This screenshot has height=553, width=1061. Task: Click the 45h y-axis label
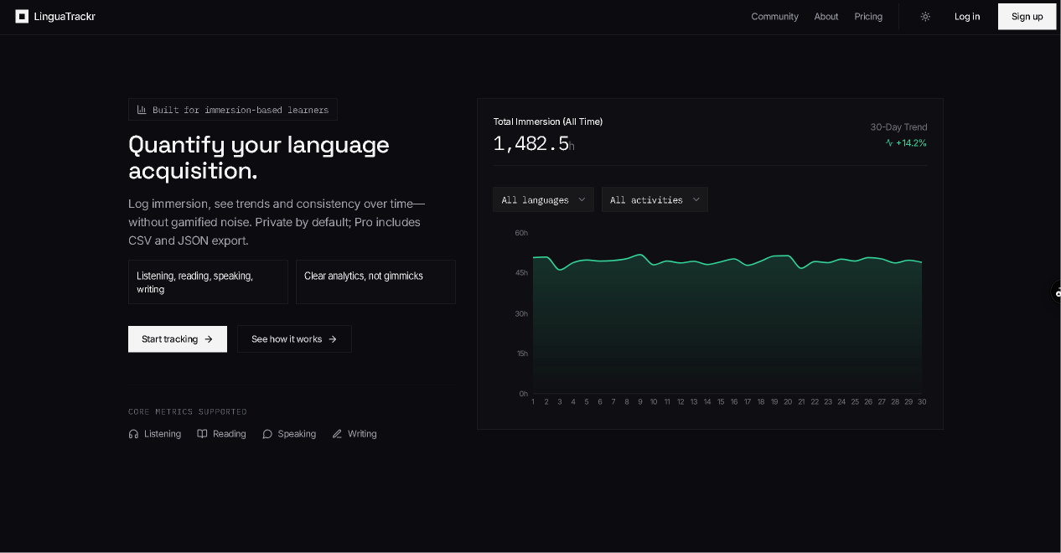pyautogui.click(x=521, y=273)
